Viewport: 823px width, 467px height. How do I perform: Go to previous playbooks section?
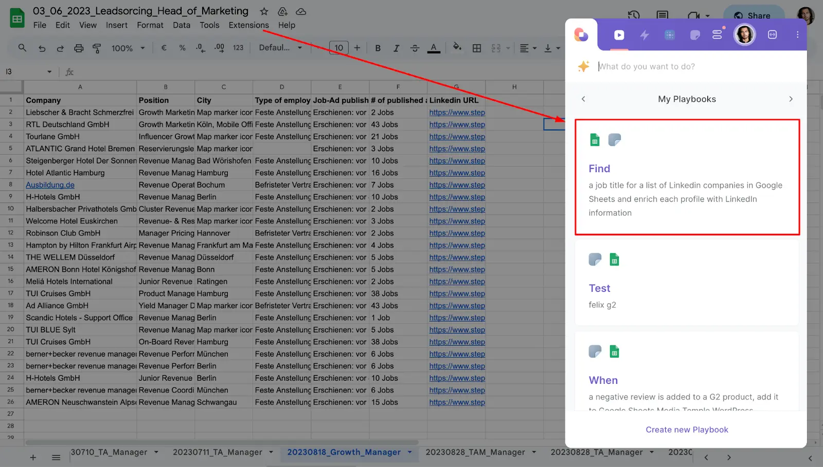tap(583, 99)
